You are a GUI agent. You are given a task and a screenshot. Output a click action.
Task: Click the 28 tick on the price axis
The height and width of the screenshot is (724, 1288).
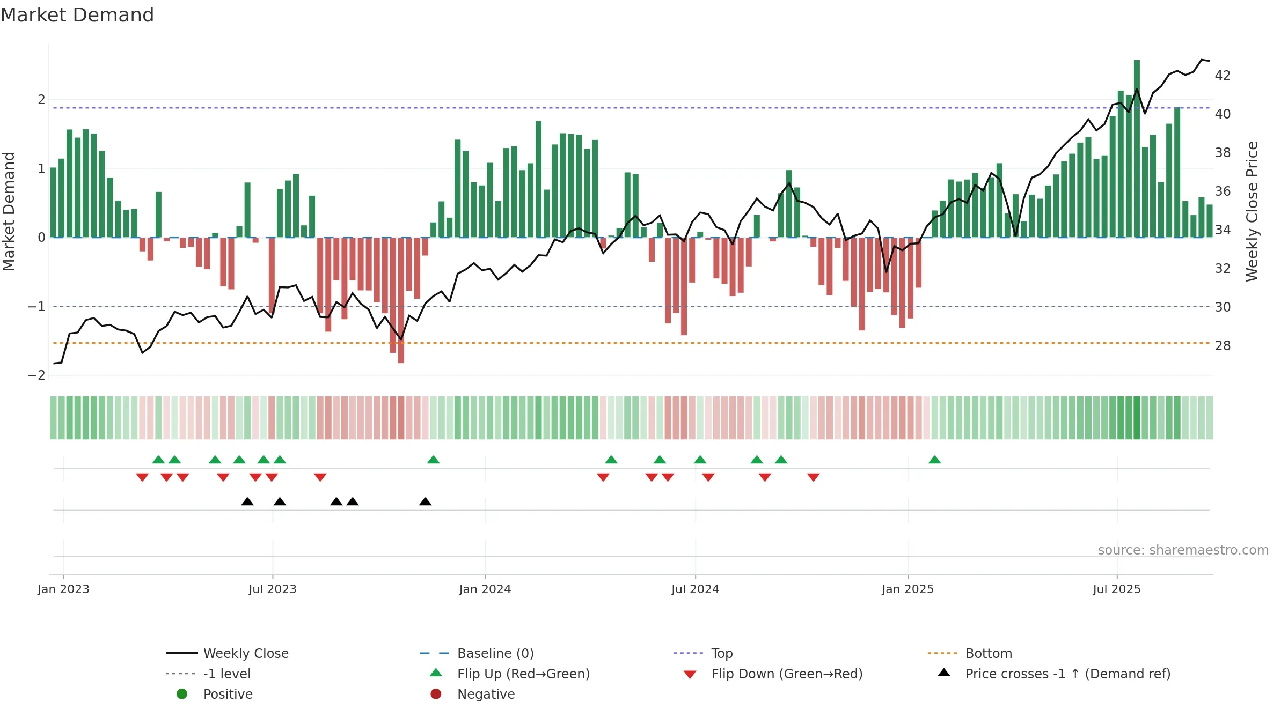click(x=1223, y=346)
